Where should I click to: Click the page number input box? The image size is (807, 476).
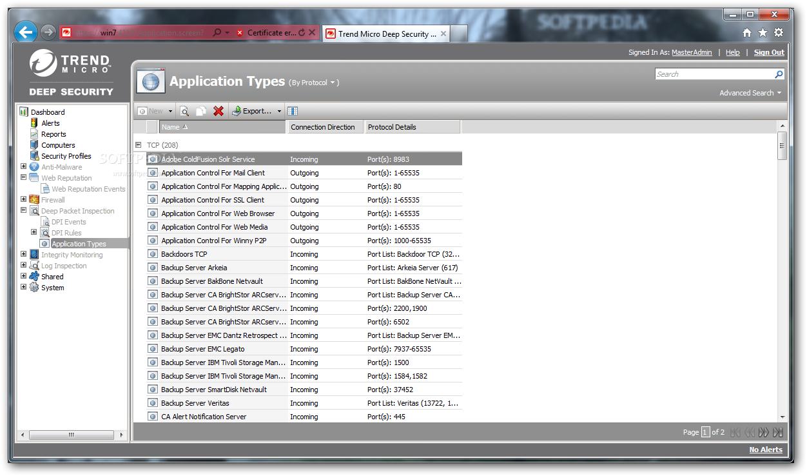[x=706, y=432]
